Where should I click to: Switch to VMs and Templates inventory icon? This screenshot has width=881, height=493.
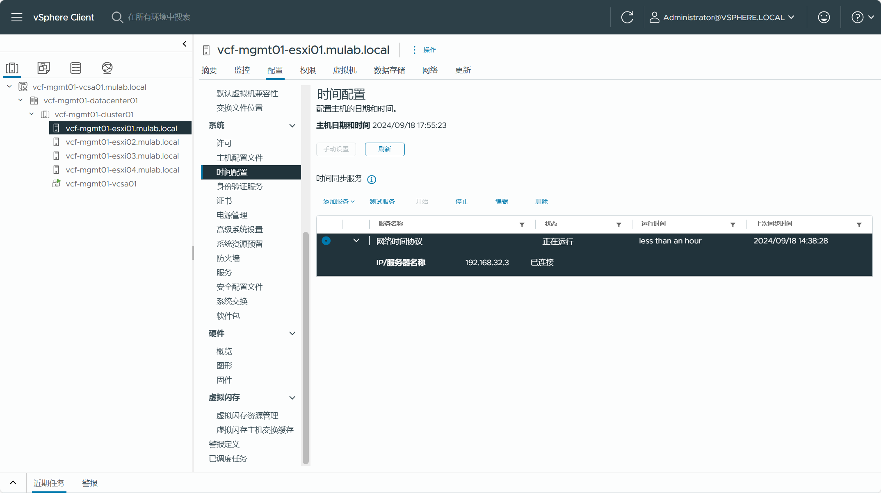(x=43, y=68)
